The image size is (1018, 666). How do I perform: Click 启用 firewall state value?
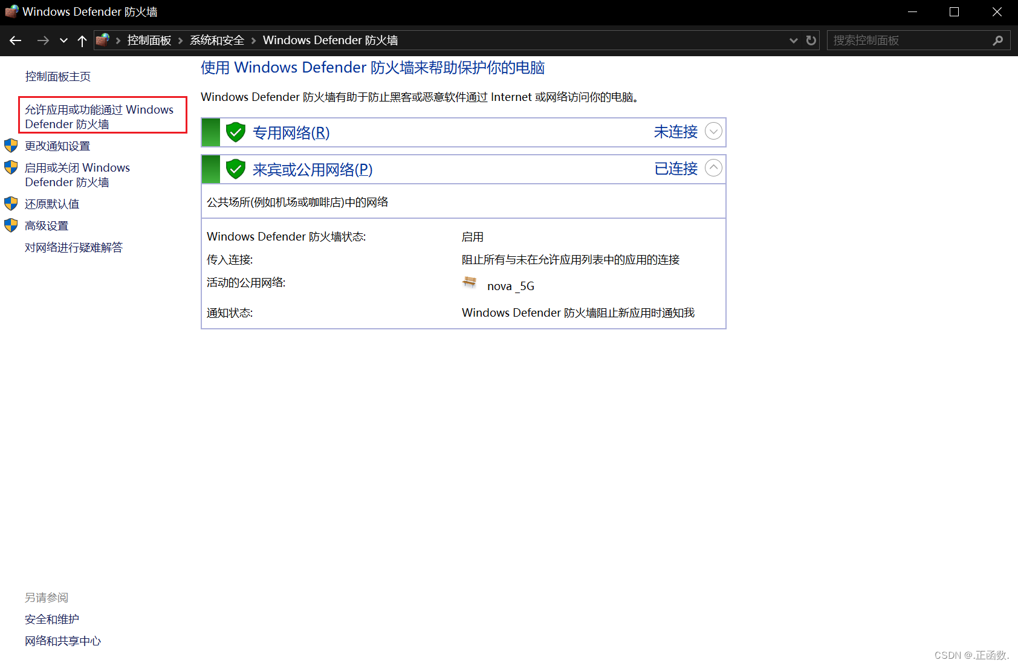pos(473,237)
